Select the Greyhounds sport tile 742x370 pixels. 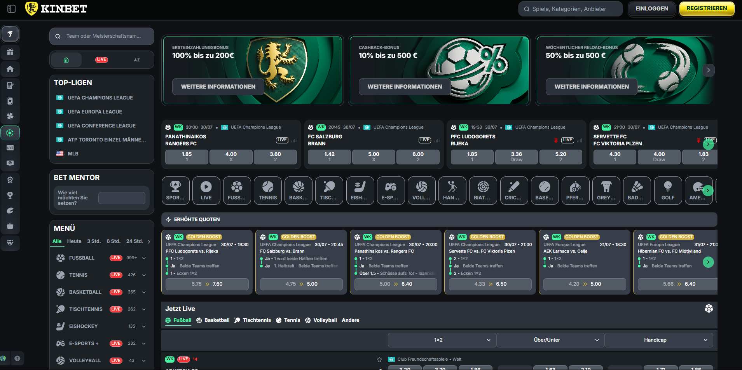tap(606, 190)
